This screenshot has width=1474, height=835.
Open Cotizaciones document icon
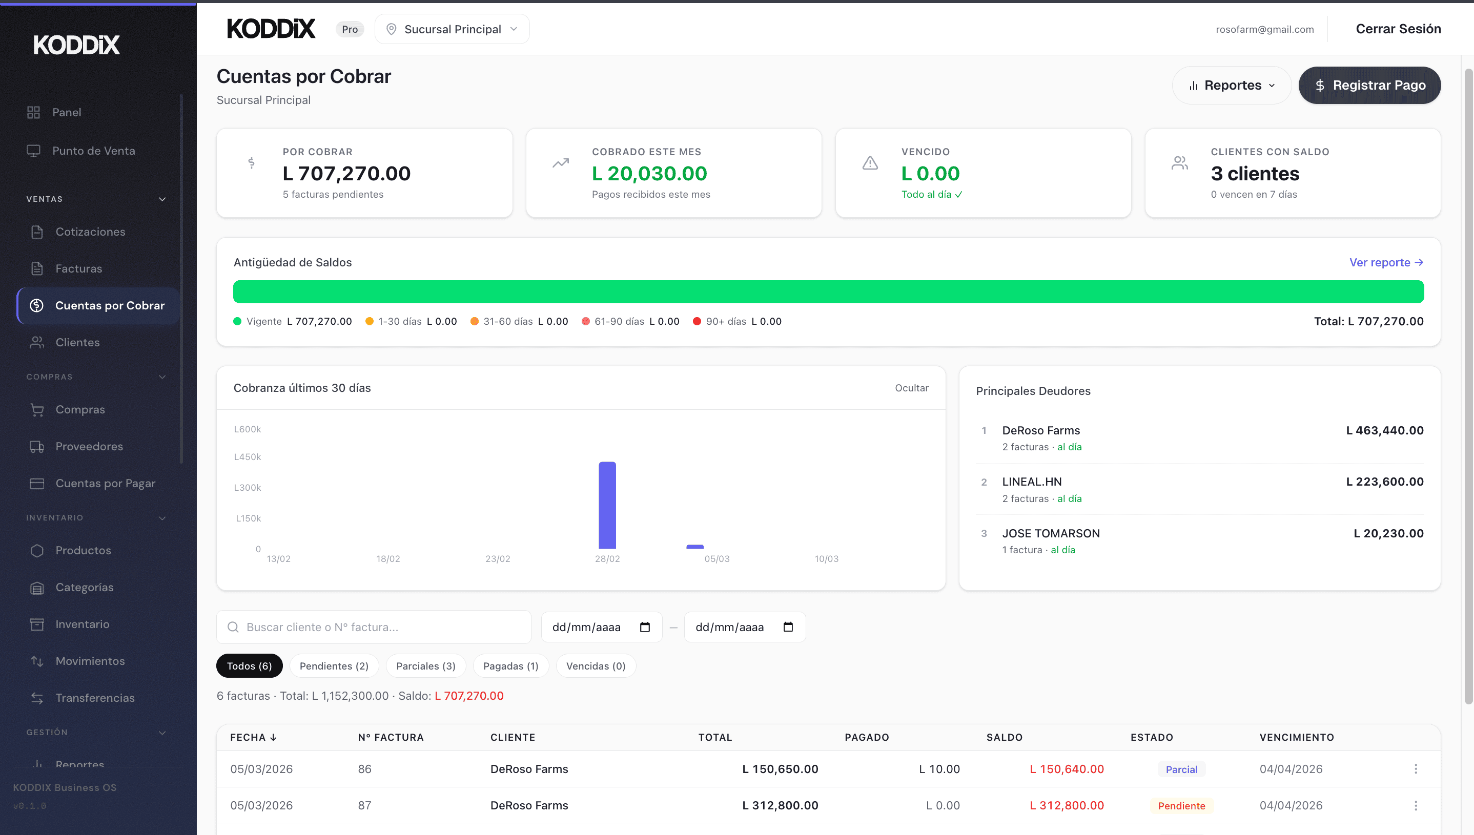click(37, 232)
